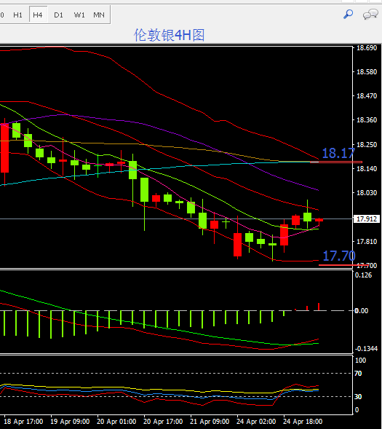
Task: Open the search magnifier icon
Action: [348, 15]
